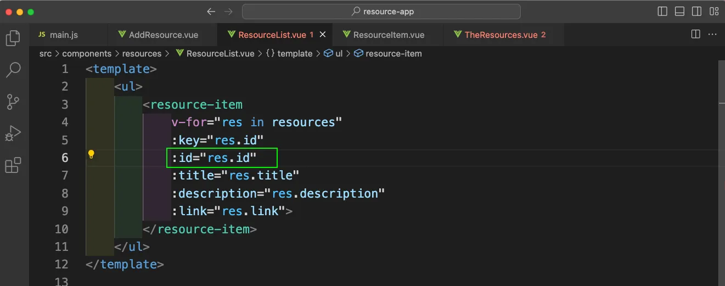Click the template breadcrumb segment
The width and height of the screenshot is (725, 286).
click(x=289, y=54)
